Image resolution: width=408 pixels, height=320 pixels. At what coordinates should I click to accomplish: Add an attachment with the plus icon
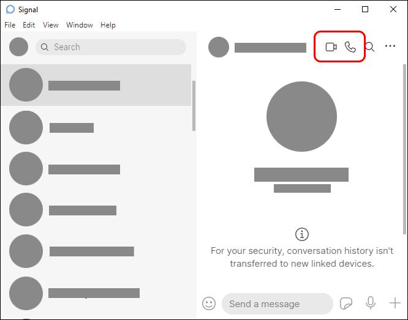click(x=395, y=303)
